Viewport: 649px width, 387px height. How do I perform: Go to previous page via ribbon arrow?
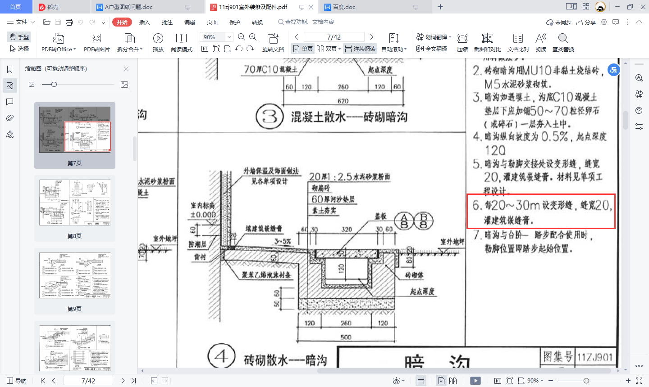pos(297,37)
